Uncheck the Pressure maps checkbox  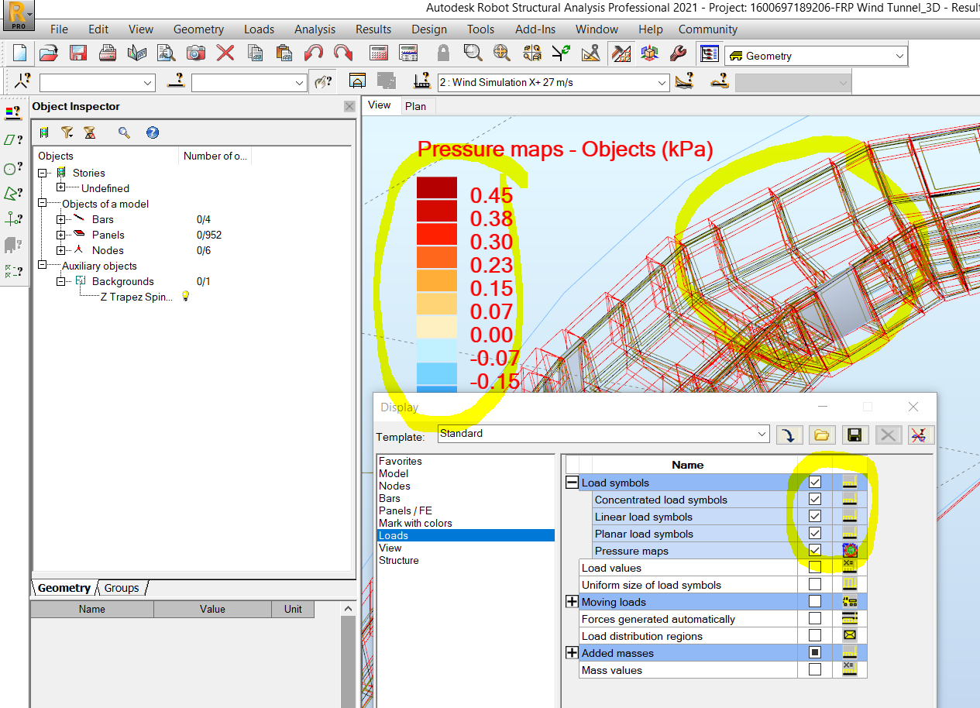(815, 551)
